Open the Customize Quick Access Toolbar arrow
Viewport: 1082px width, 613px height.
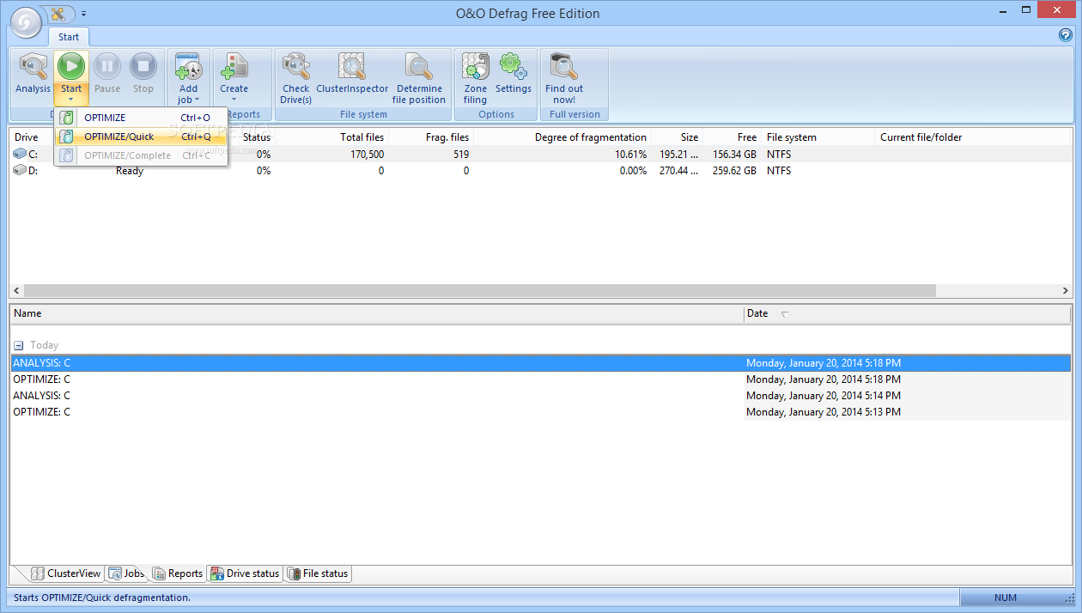pyautogui.click(x=83, y=14)
